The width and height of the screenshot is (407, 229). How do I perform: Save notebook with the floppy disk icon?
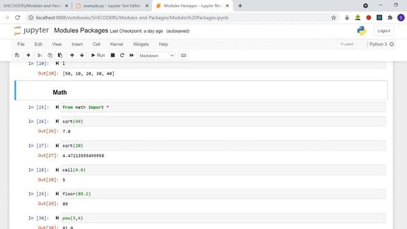click(17, 55)
